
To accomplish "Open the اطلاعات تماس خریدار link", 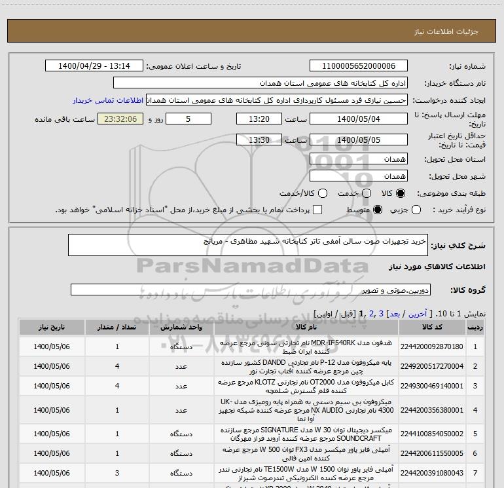I will 108,100.
